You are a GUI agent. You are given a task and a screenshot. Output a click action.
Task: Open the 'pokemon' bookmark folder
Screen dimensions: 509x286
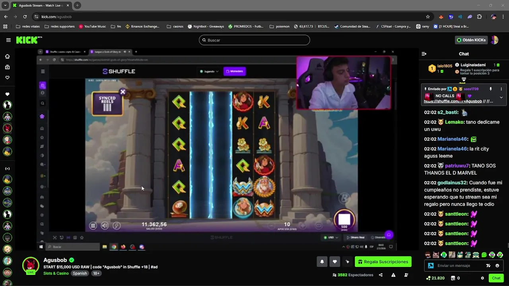(x=280, y=27)
